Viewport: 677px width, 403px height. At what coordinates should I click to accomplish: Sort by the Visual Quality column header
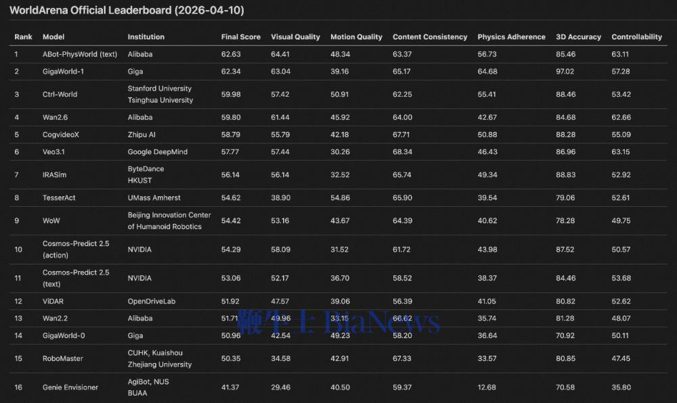pos(295,37)
